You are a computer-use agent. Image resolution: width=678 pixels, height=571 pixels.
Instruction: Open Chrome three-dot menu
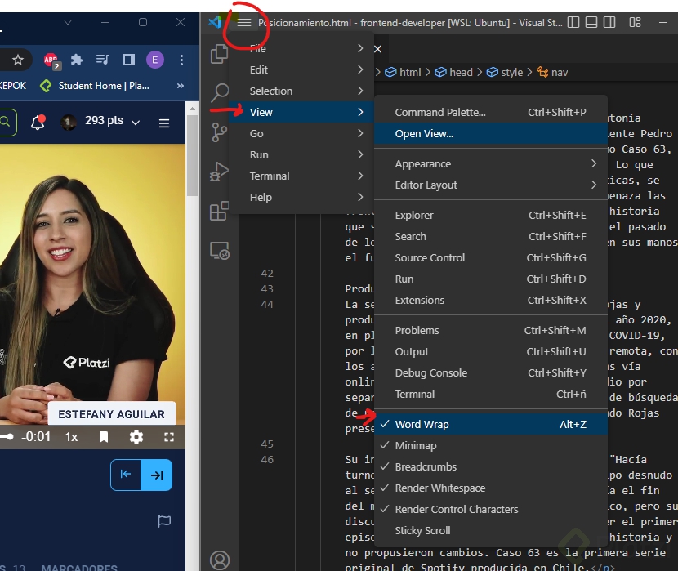point(181,60)
